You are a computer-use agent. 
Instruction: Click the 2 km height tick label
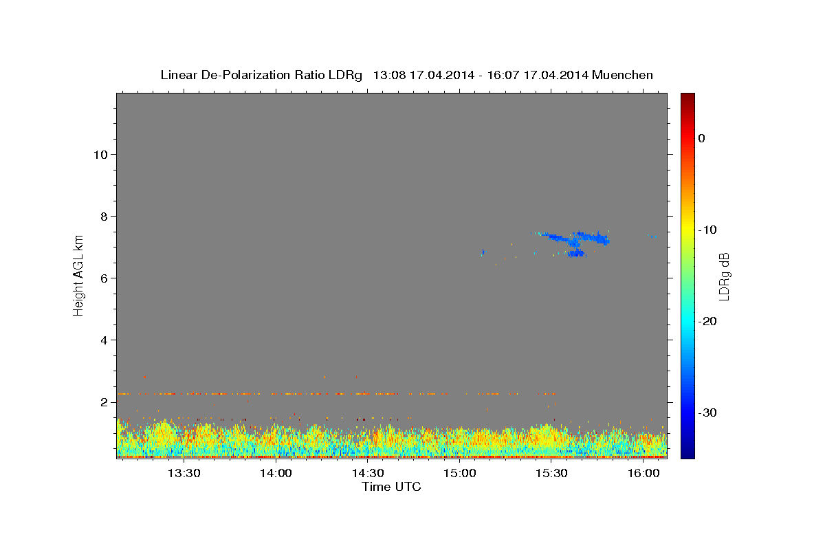(102, 402)
